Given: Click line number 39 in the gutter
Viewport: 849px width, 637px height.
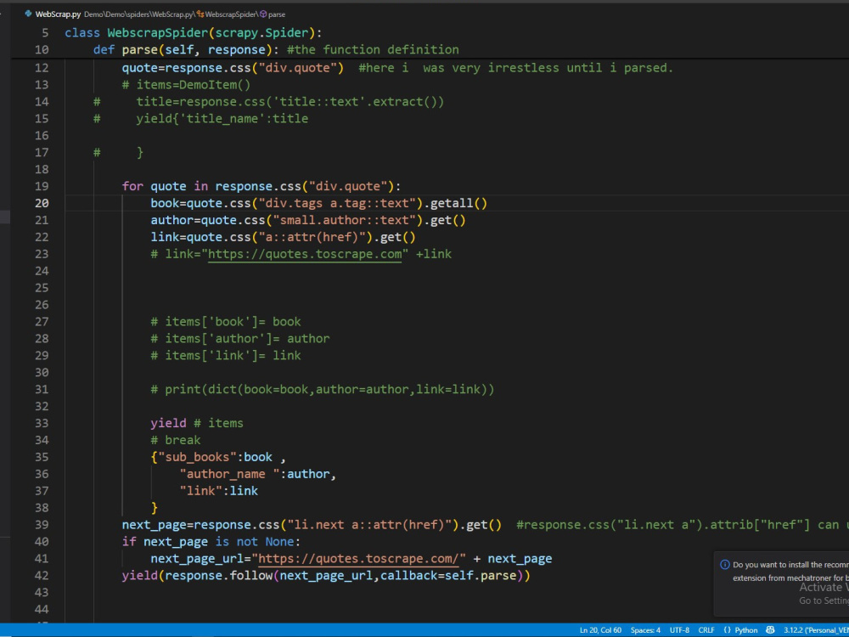Looking at the screenshot, I should [42, 525].
